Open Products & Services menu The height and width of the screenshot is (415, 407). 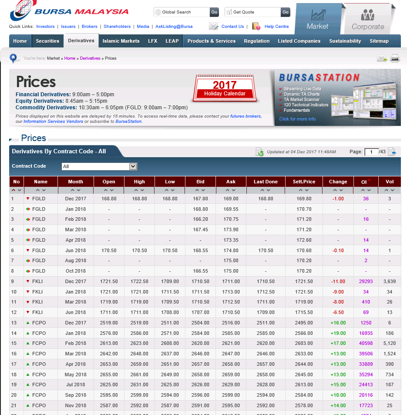(212, 41)
